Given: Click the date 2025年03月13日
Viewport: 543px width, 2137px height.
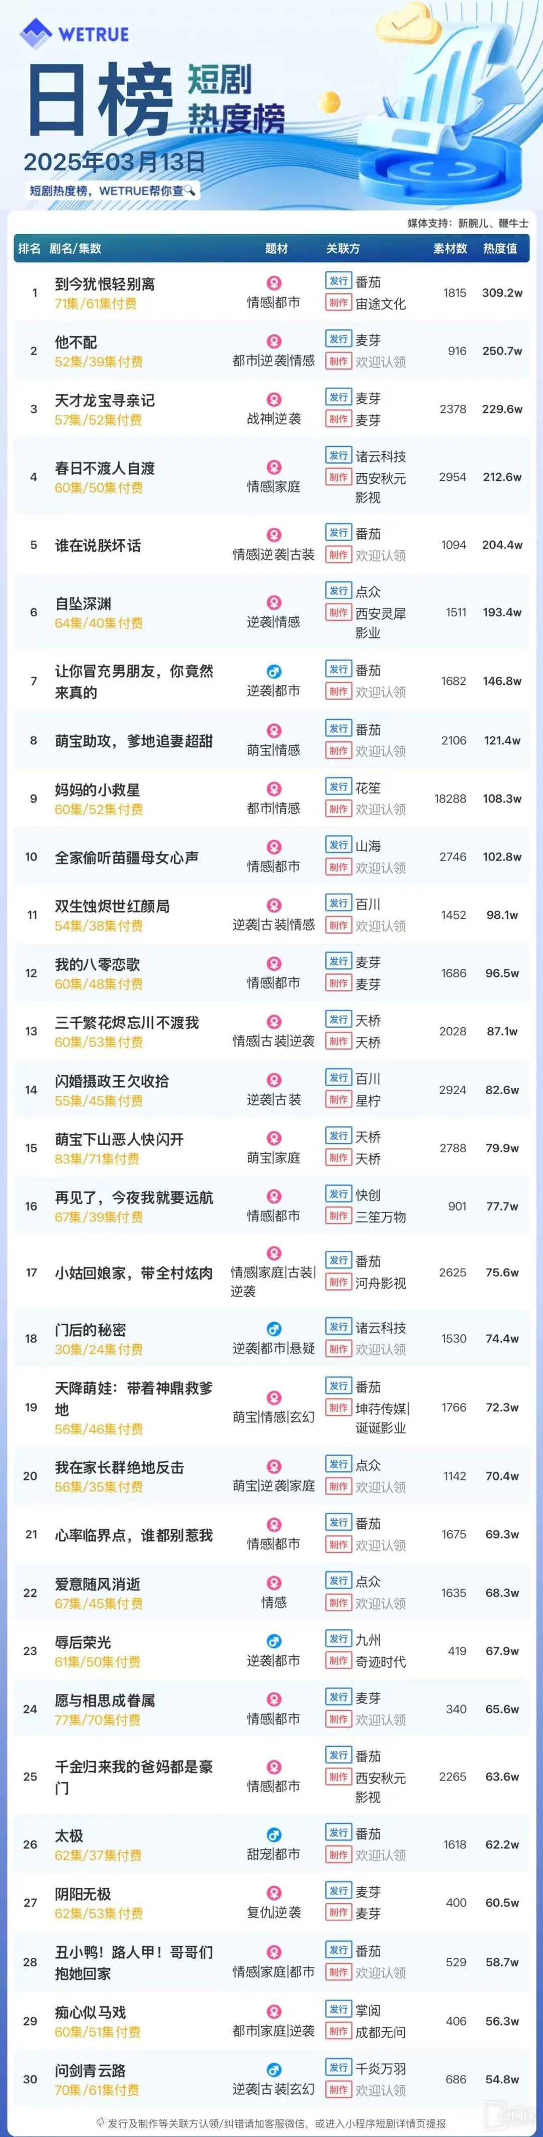Looking at the screenshot, I should (x=114, y=161).
